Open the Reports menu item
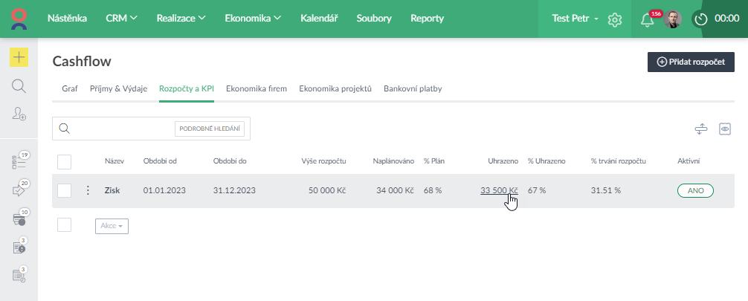Image resolution: width=748 pixels, height=301 pixels. [x=427, y=19]
